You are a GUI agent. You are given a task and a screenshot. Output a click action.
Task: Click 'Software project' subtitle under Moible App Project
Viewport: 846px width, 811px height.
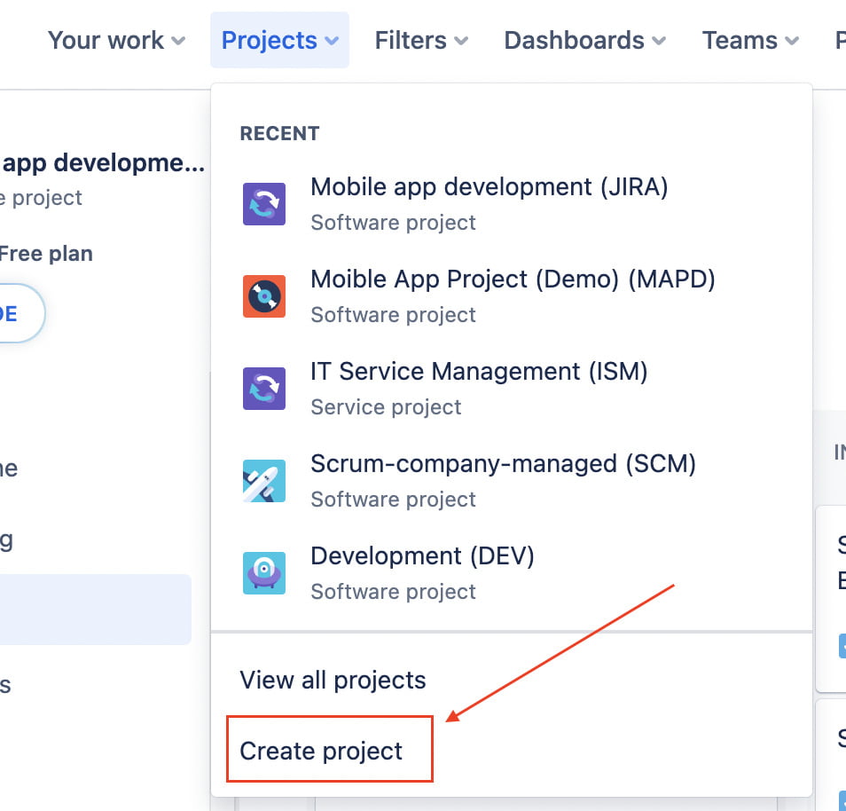(x=394, y=315)
